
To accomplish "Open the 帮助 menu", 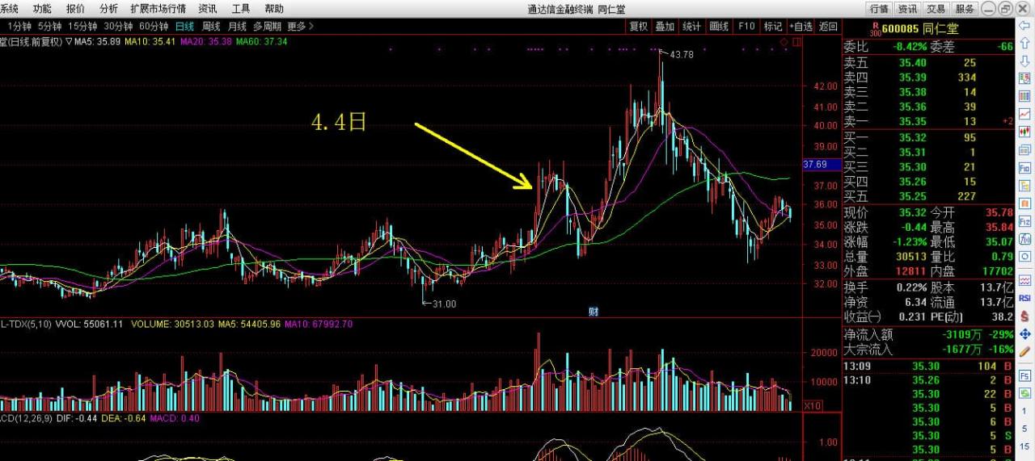I will point(274,9).
